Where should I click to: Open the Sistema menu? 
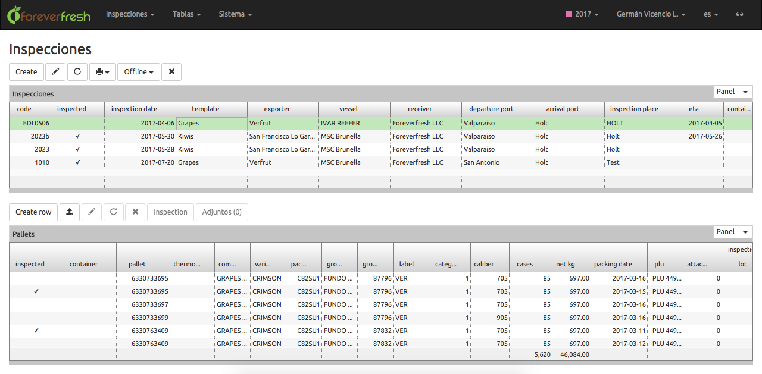[235, 14]
